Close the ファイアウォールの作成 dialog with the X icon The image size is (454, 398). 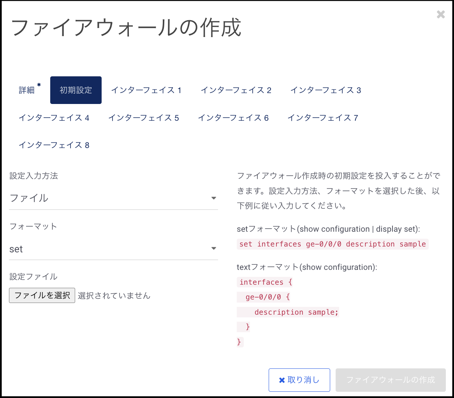441,14
